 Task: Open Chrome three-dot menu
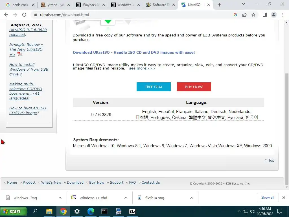point(283,15)
